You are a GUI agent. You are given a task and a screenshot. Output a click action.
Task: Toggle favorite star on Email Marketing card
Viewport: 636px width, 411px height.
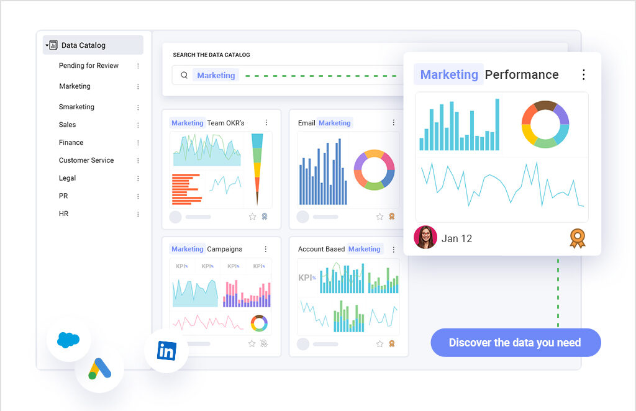[379, 217]
